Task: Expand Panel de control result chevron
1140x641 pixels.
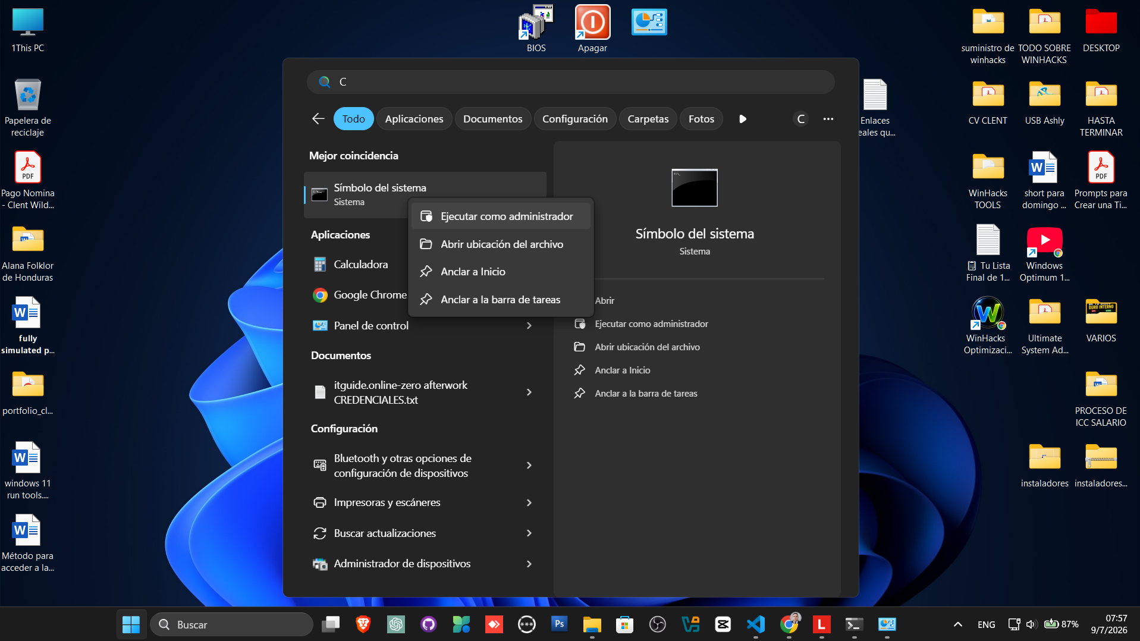Action: click(529, 326)
